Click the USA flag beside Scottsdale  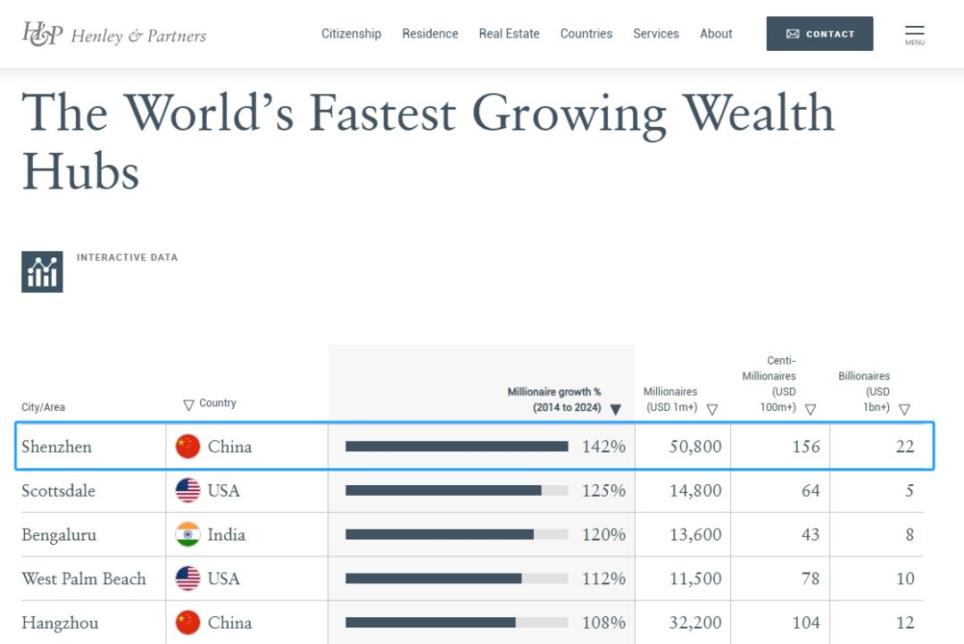pos(187,490)
